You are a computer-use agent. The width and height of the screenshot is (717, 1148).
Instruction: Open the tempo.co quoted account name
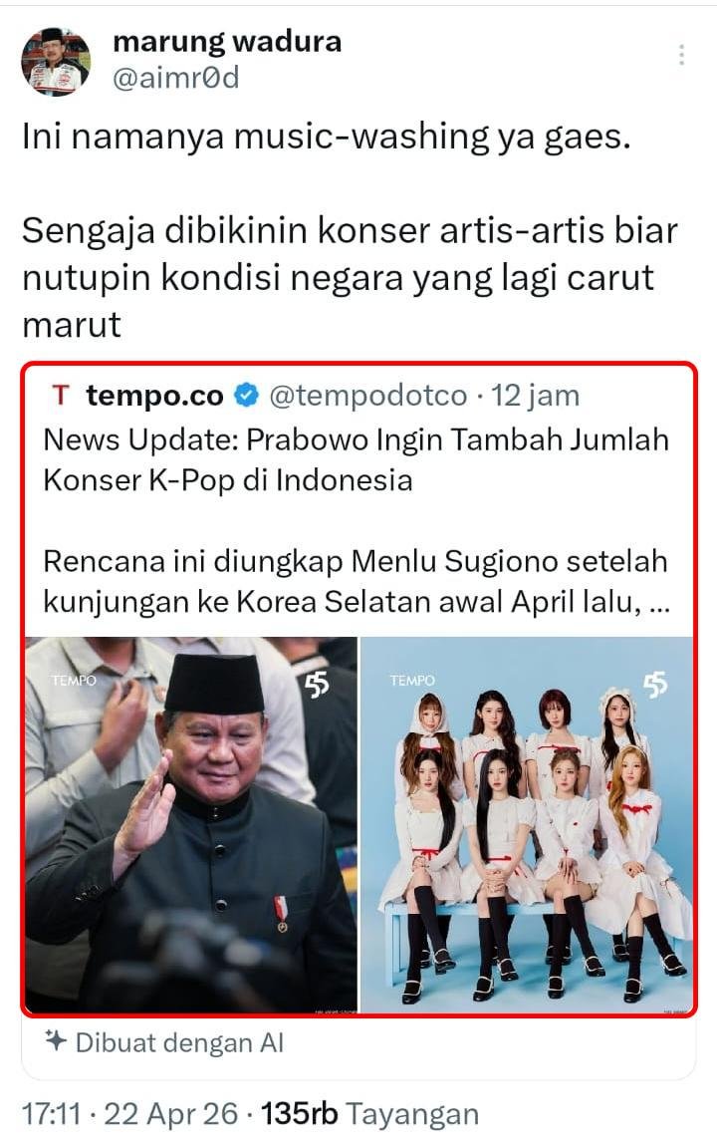click(x=154, y=396)
